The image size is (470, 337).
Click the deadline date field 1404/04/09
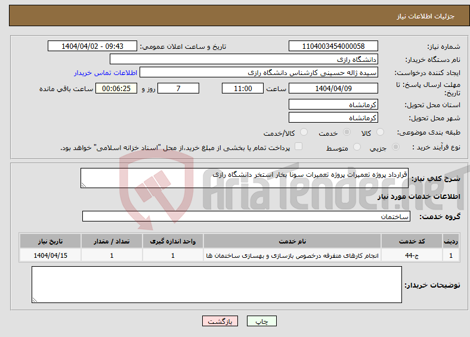coord(333,88)
